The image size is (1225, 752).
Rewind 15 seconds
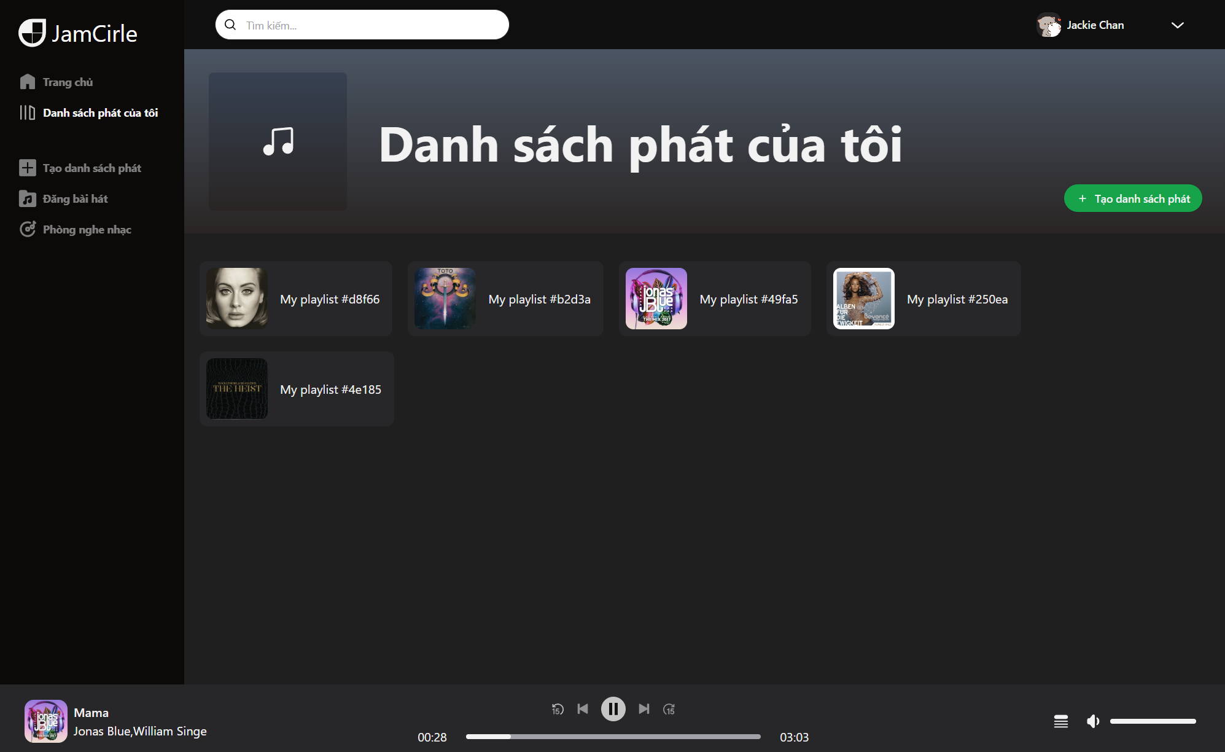[558, 709]
